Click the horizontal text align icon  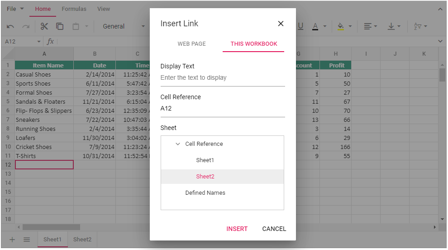368,26
